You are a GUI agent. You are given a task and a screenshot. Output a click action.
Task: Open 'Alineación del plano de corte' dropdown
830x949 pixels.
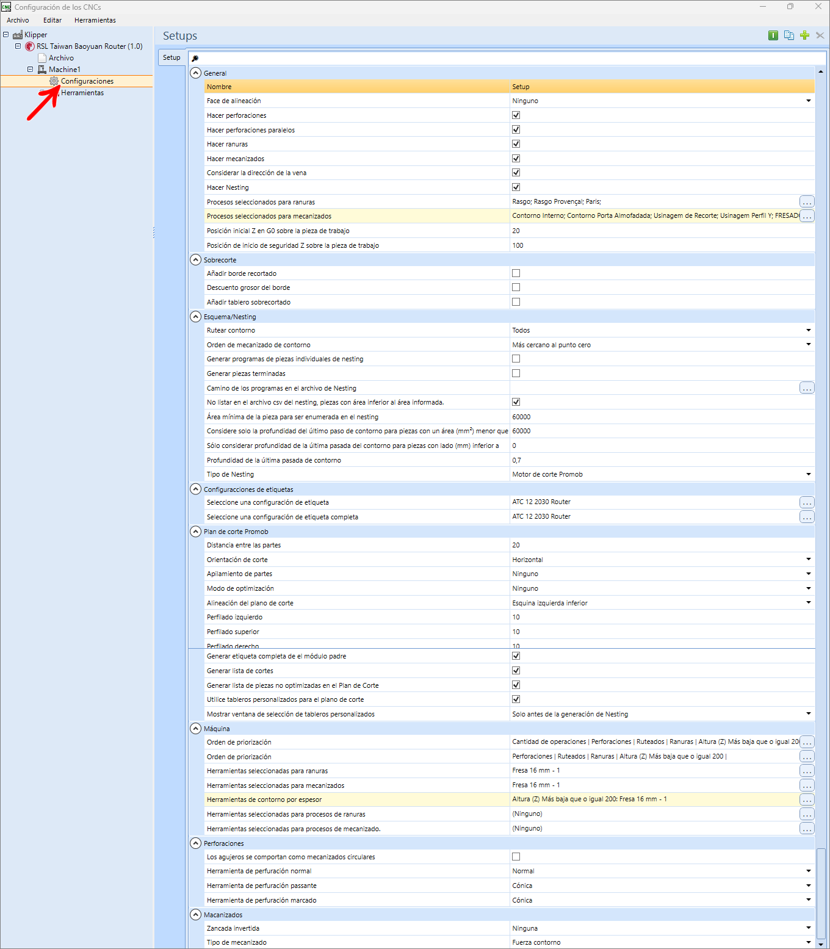pos(808,603)
